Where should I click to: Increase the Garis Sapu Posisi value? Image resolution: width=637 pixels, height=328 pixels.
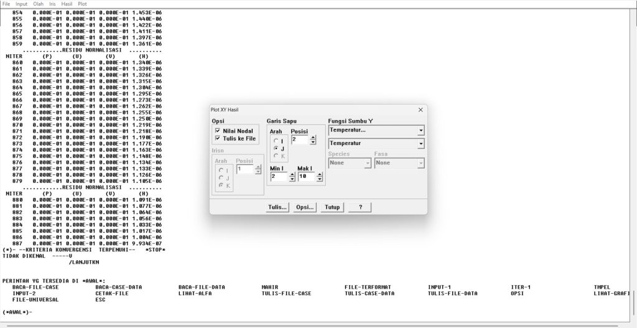tap(312, 138)
